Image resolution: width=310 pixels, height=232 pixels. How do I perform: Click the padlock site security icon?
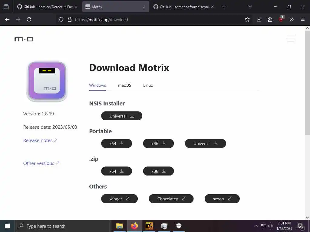[69, 19]
